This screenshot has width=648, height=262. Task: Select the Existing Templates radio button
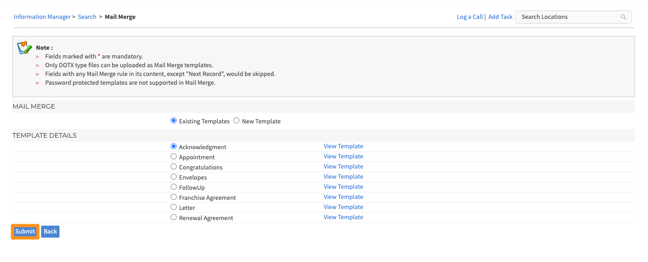(173, 121)
